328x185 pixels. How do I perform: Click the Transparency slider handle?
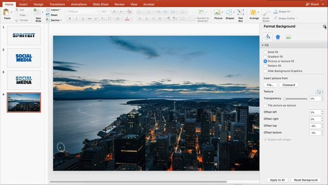click(x=285, y=99)
